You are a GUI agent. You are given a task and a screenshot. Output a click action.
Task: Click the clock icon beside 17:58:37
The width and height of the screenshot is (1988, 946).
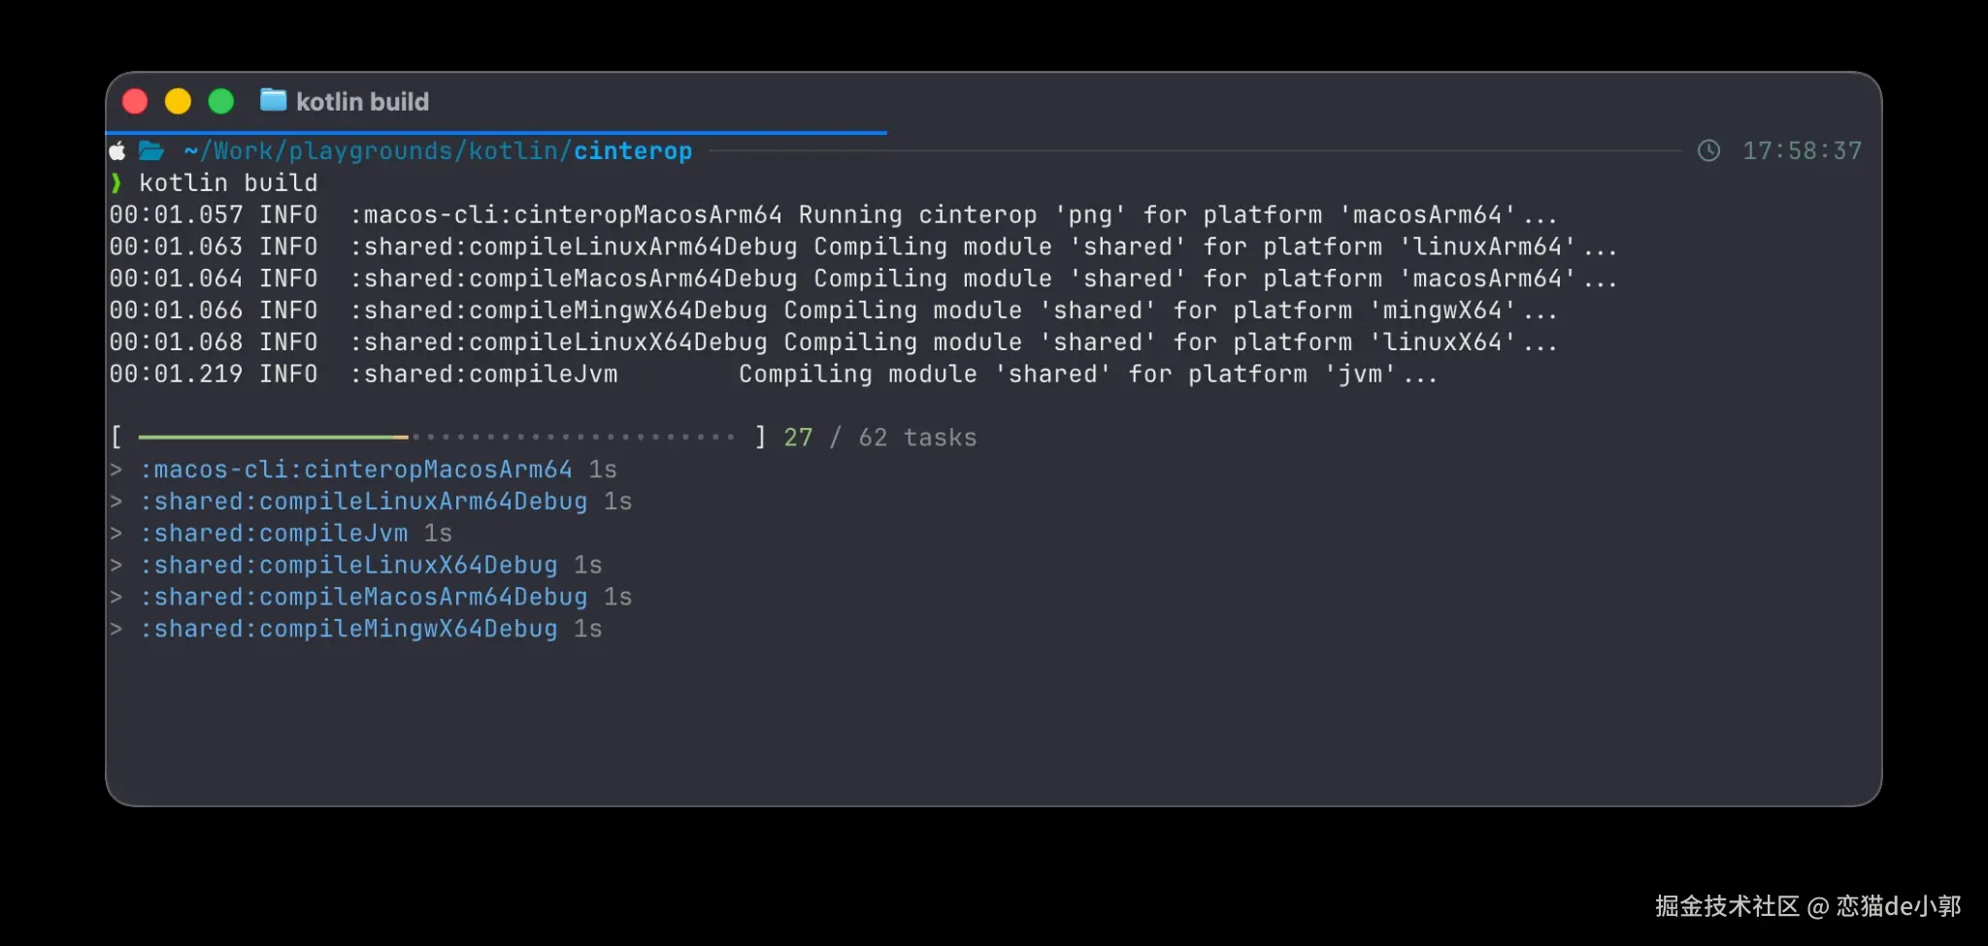click(1708, 150)
